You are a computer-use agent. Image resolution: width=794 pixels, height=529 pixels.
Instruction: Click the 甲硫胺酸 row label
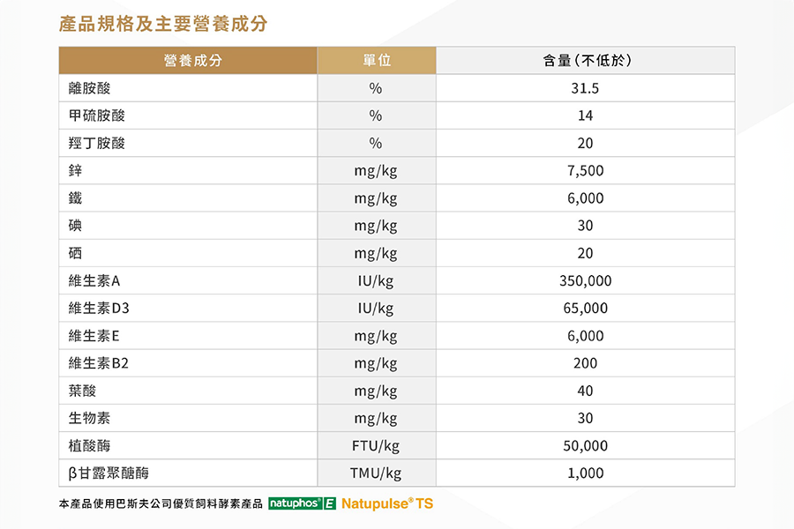[x=96, y=115]
